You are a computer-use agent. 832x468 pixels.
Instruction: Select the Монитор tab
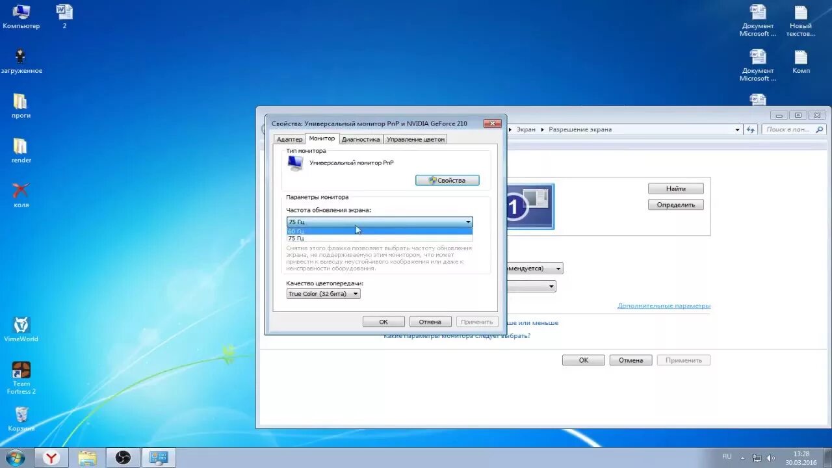pyautogui.click(x=322, y=138)
